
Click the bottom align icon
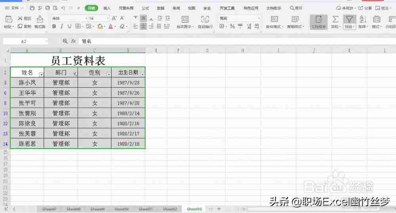tap(151, 18)
